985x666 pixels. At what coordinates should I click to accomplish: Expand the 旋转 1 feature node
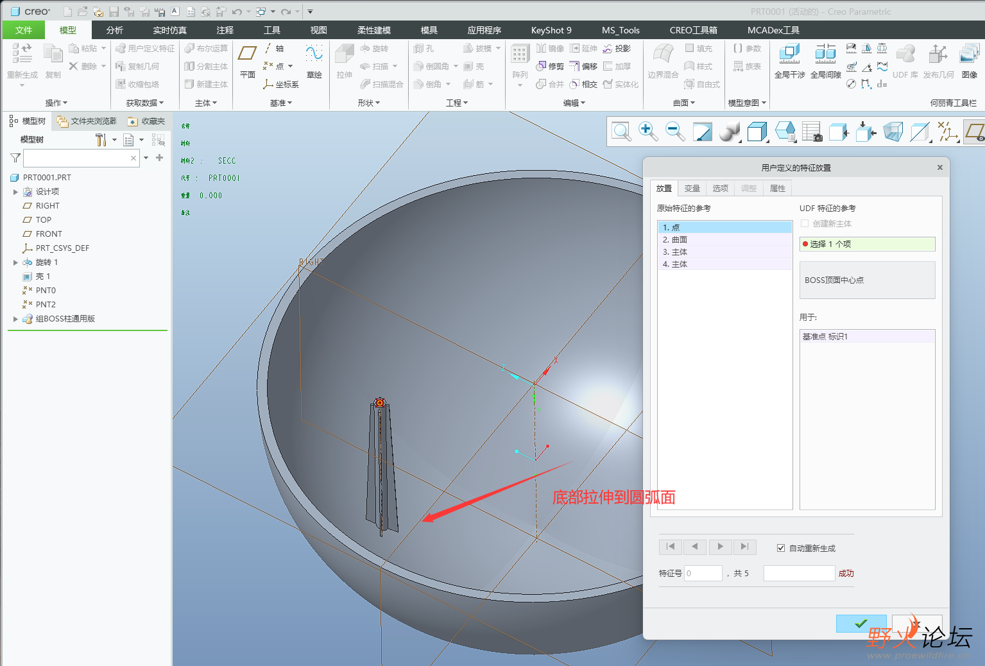click(15, 262)
